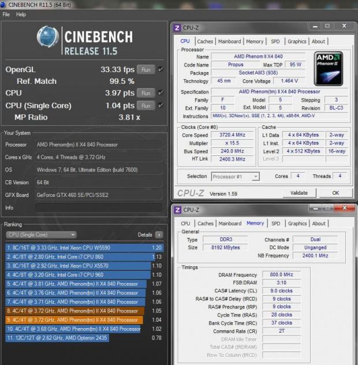Image resolution: width=358 pixels, height=365 pixels.
Task: Click the CPU-Z icon in upper window title bar
Action: pos(177,28)
